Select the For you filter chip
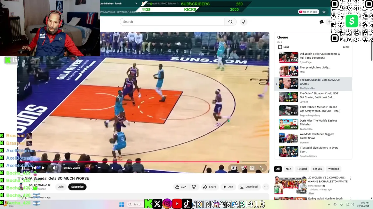Image resolution: width=373 pixels, height=209 pixels. point(317,169)
